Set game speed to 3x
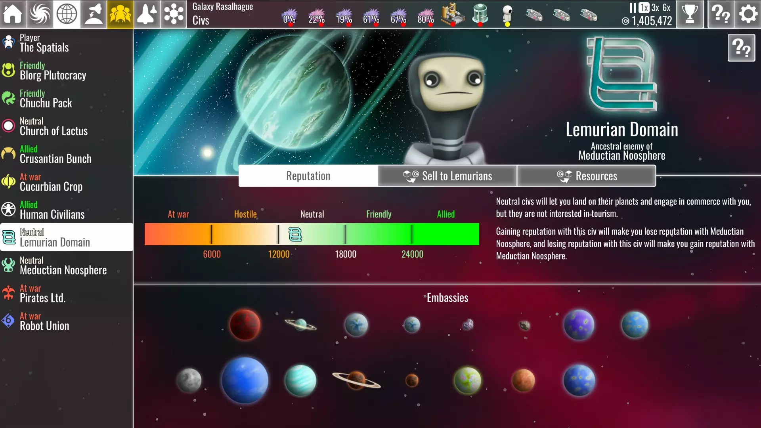The height and width of the screenshot is (428, 761). pyautogui.click(x=655, y=8)
